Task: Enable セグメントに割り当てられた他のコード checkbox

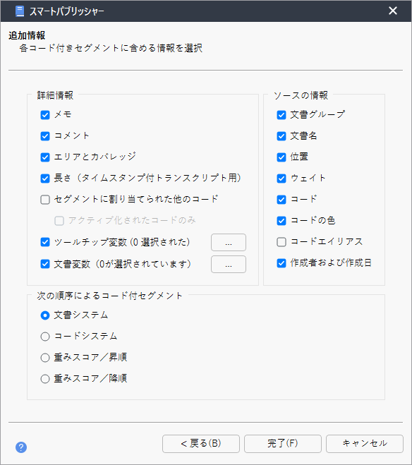Action: point(45,200)
